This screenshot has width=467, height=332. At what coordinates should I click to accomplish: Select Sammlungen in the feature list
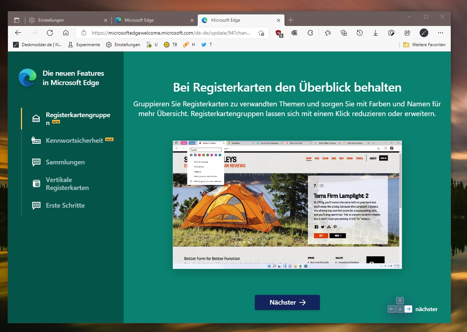tap(59, 162)
